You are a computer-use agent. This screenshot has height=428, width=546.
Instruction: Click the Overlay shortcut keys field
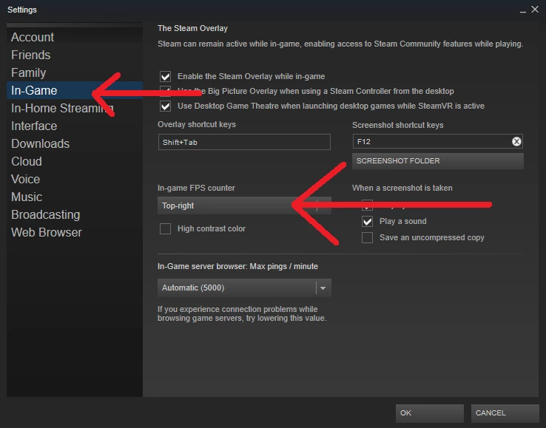click(x=244, y=142)
